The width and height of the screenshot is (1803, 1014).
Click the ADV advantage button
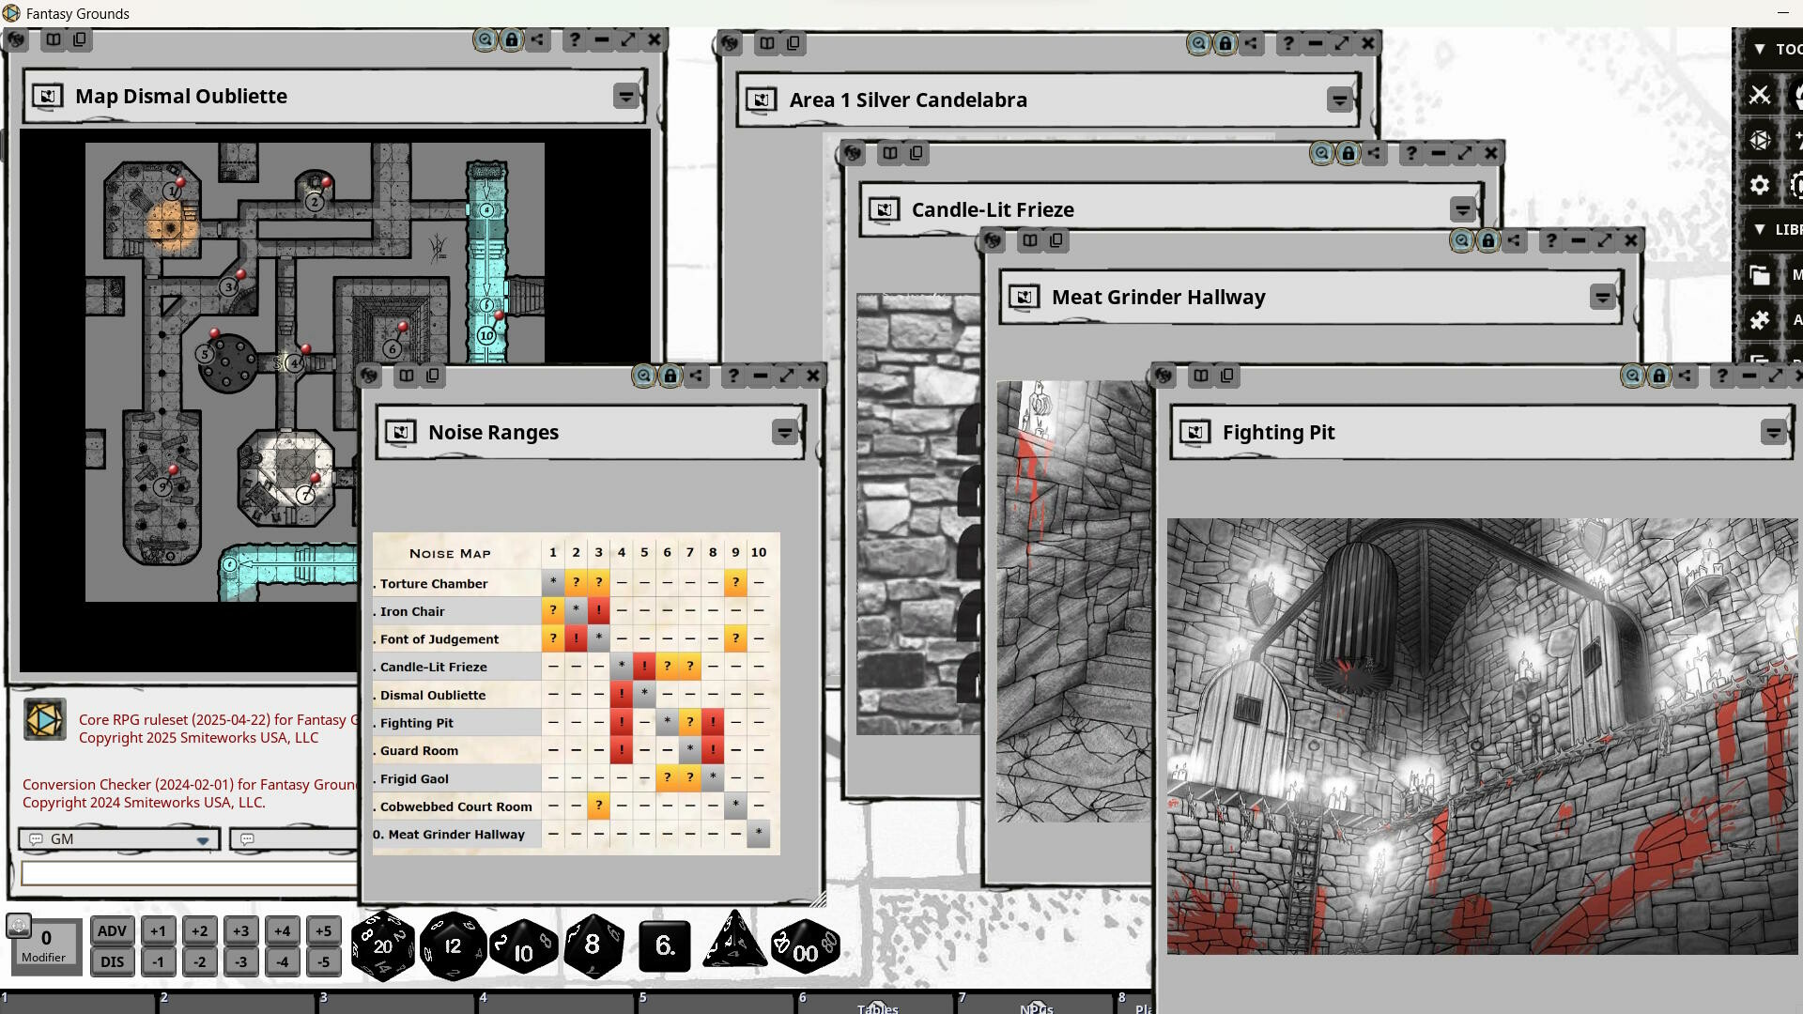pyautogui.click(x=112, y=930)
